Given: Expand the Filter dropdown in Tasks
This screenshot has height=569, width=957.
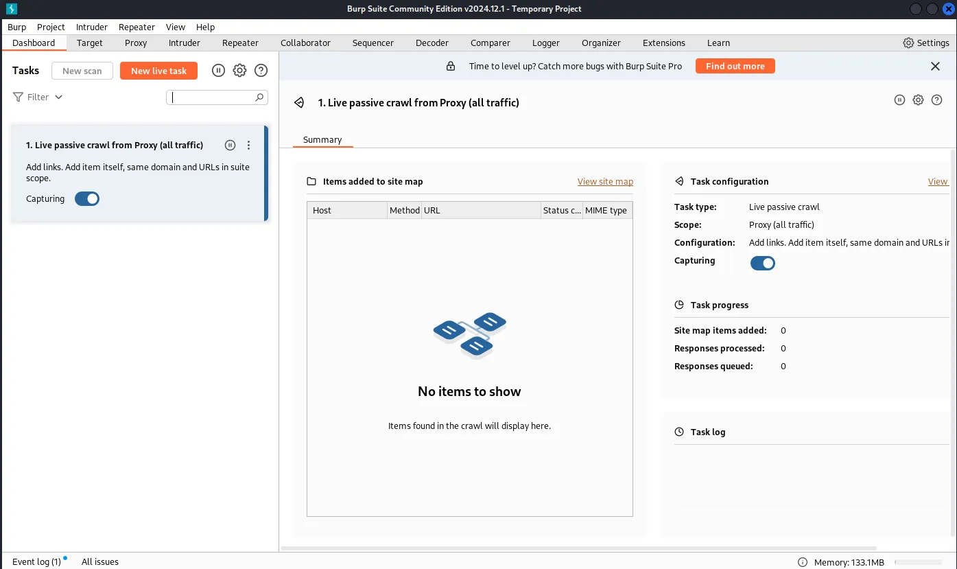Looking at the screenshot, I should coord(38,97).
